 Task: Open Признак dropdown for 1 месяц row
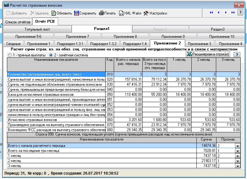(x=238, y=156)
